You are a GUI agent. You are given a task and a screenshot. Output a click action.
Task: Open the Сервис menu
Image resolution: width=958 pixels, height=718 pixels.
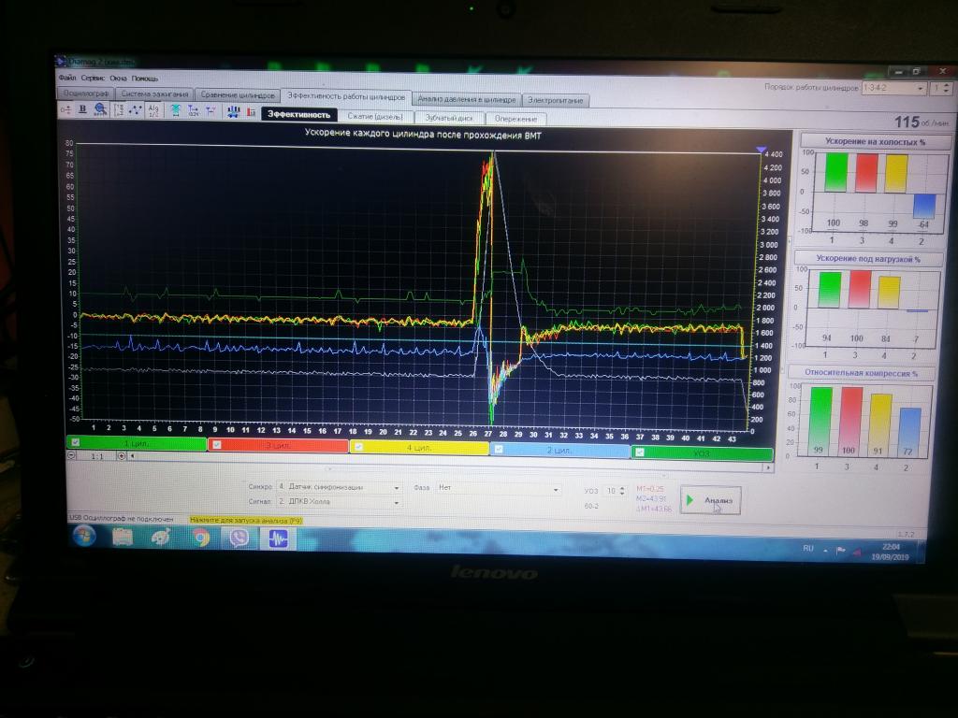[x=93, y=79]
